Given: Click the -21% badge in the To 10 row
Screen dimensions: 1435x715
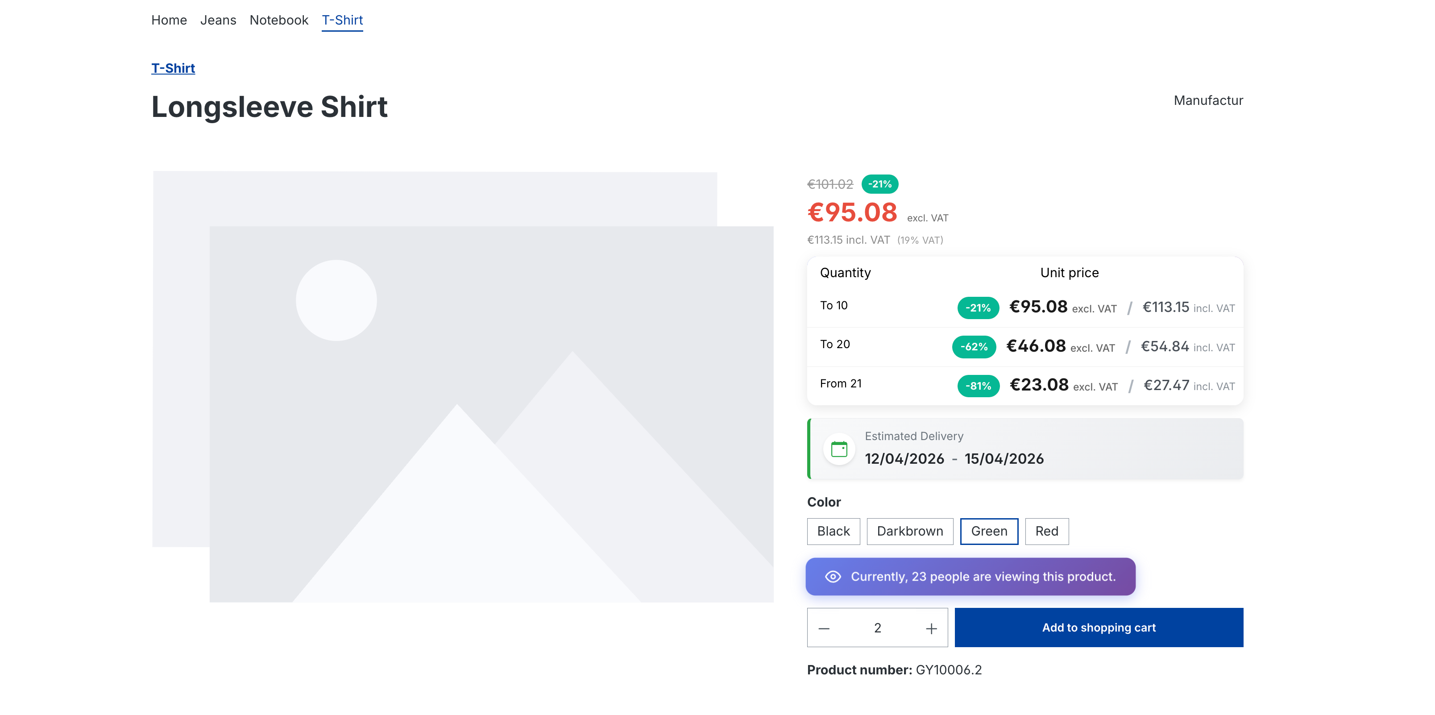Looking at the screenshot, I should click(x=978, y=308).
